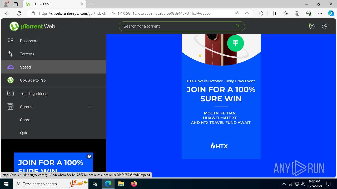Click the Trending Videos lightning icon

click(11, 93)
